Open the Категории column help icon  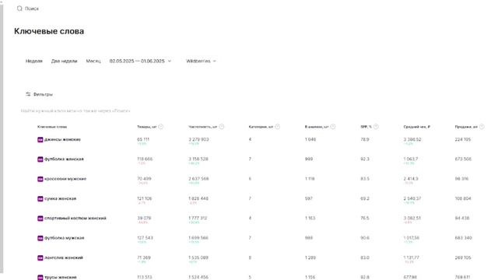tap(277, 127)
